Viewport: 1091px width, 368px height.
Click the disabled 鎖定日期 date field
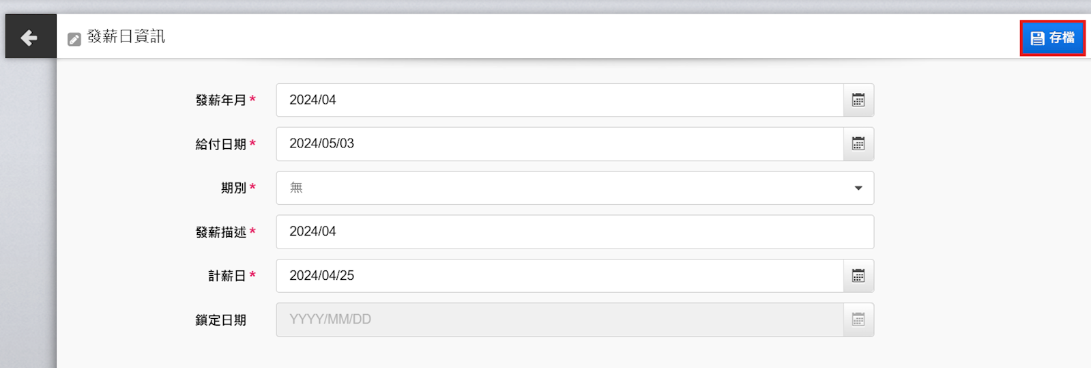pyautogui.click(x=559, y=320)
